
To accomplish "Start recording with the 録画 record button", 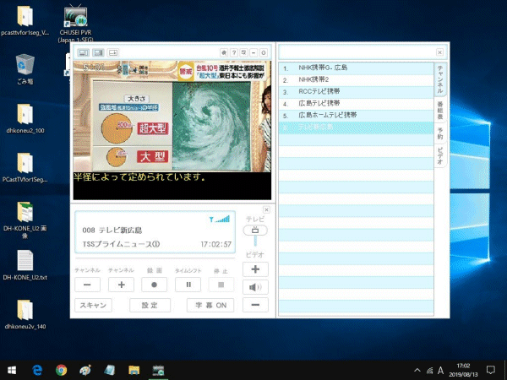I will click(155, 285).
